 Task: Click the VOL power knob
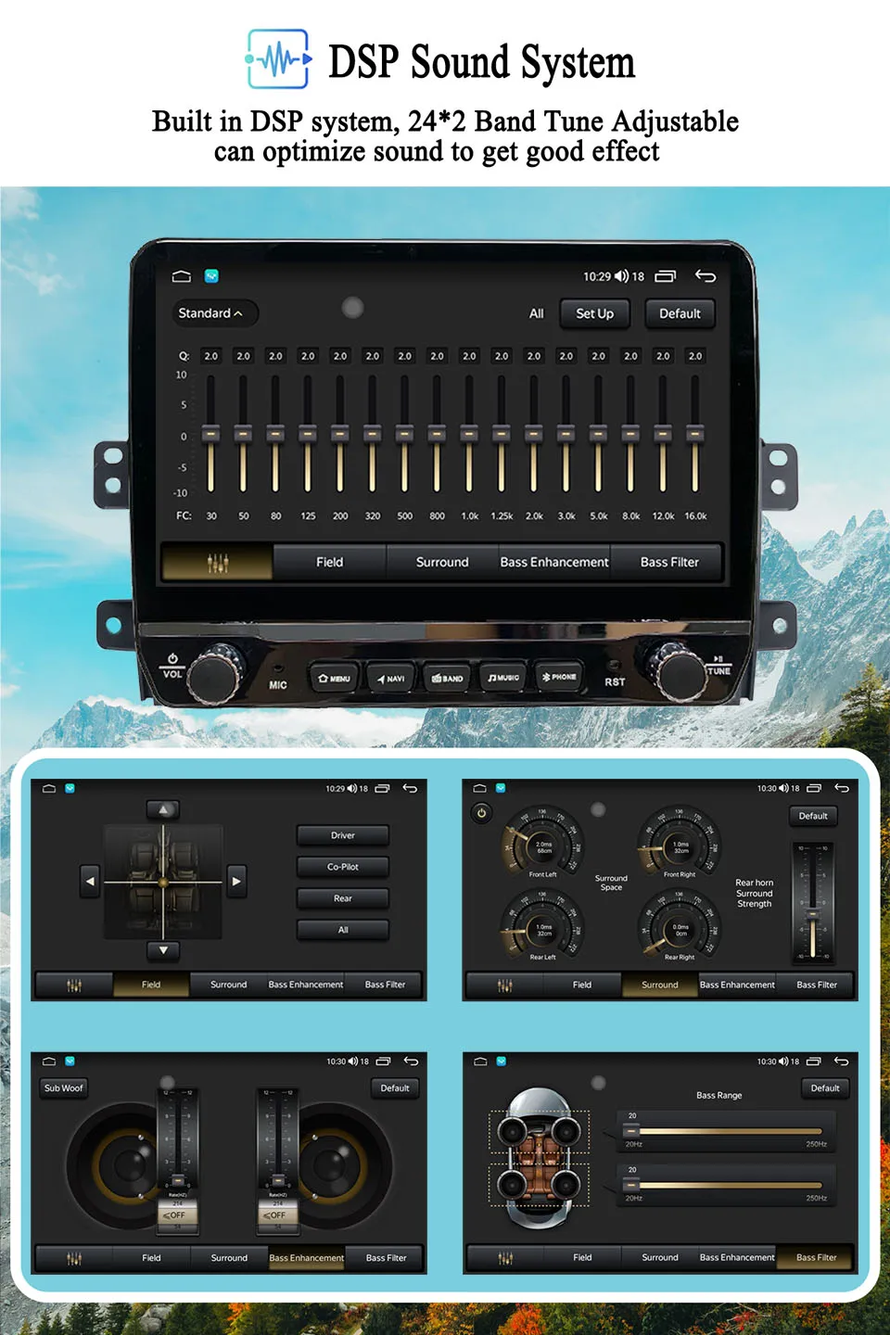click(217, 674)
